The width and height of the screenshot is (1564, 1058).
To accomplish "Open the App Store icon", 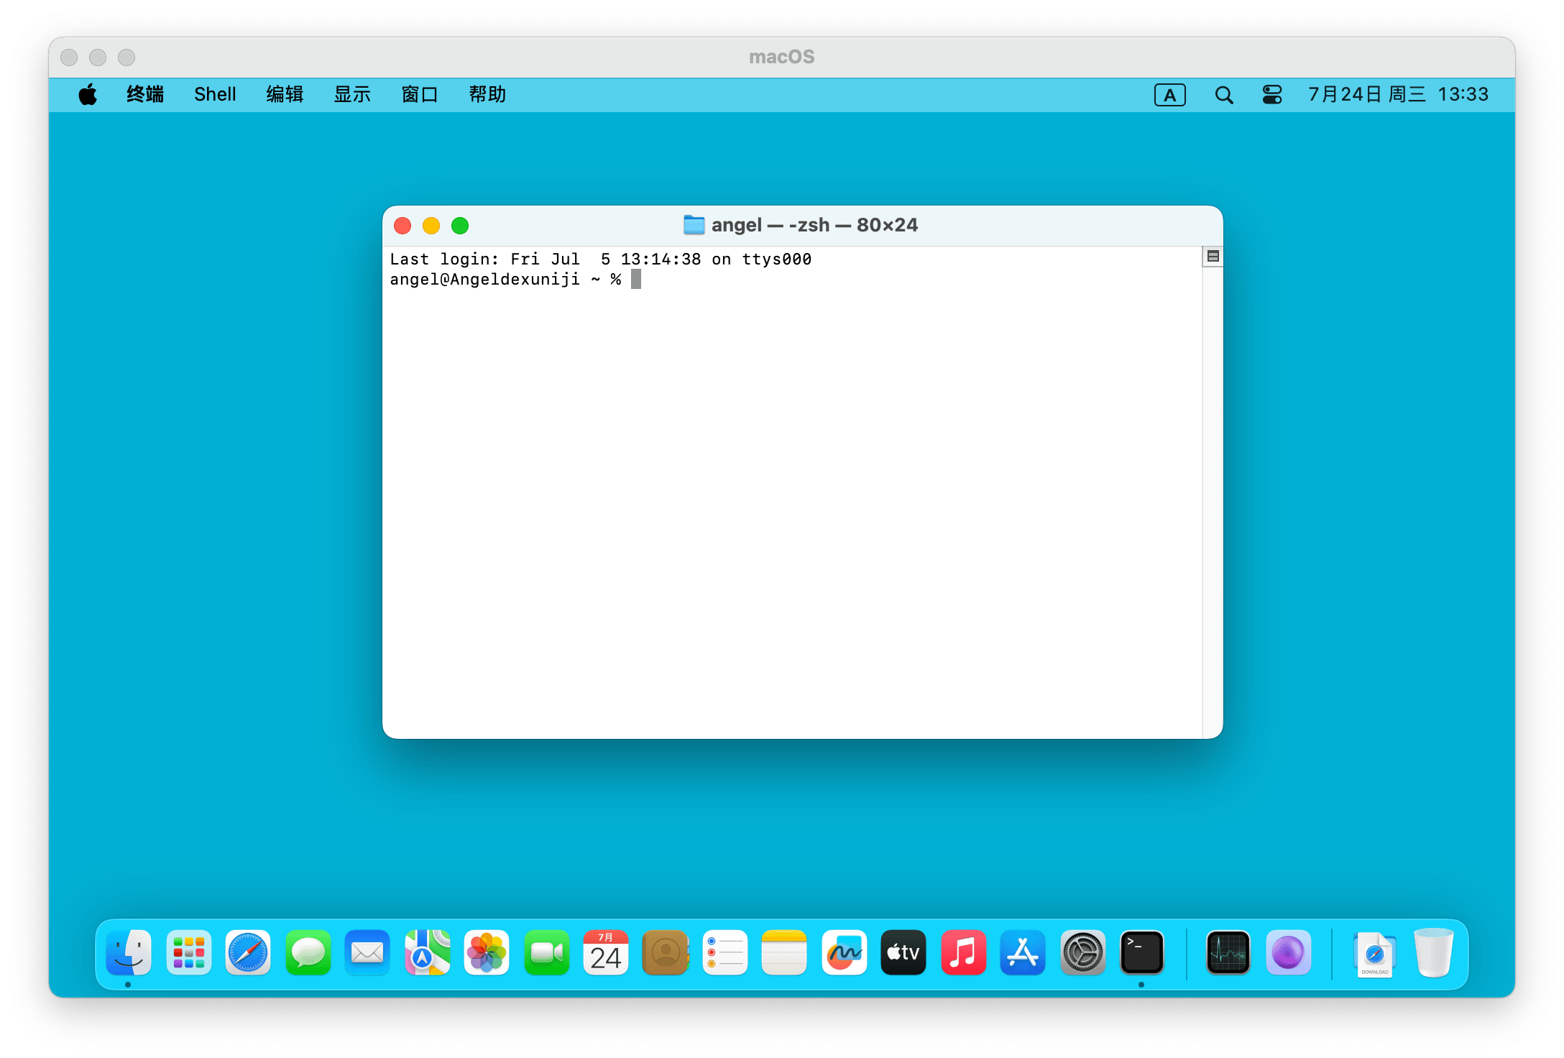I will [x=1022, y=953].
